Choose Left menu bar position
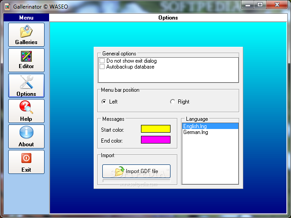 (x=104, y=102)
